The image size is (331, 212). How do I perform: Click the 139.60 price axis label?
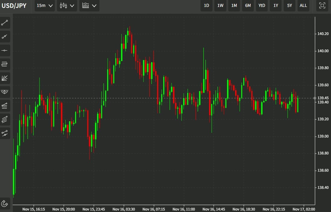[323, 85]
